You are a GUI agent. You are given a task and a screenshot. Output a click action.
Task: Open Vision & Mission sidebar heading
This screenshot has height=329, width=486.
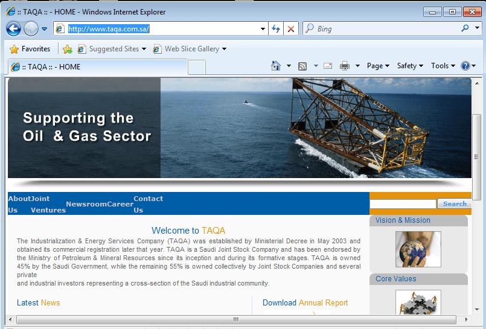(x=403, y=220)
